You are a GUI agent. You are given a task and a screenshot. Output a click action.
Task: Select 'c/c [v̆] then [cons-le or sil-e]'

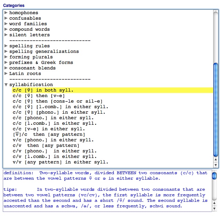pos(58,101)
